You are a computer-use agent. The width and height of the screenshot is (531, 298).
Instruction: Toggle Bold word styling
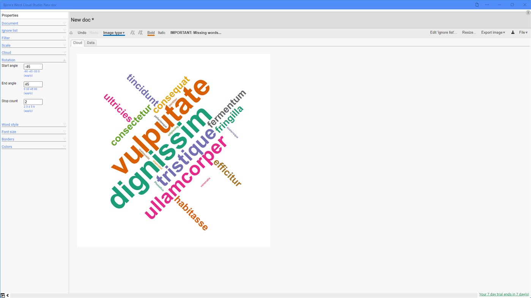tap(151, 33)
